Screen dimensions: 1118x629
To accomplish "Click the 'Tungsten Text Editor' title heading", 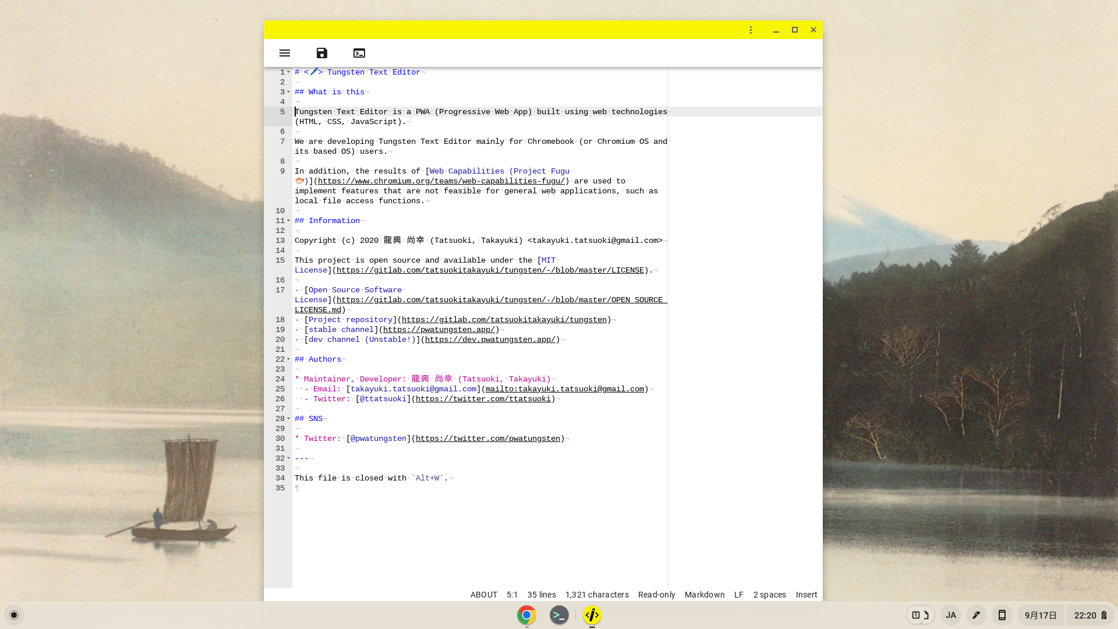I will click(x=374, y=72).
